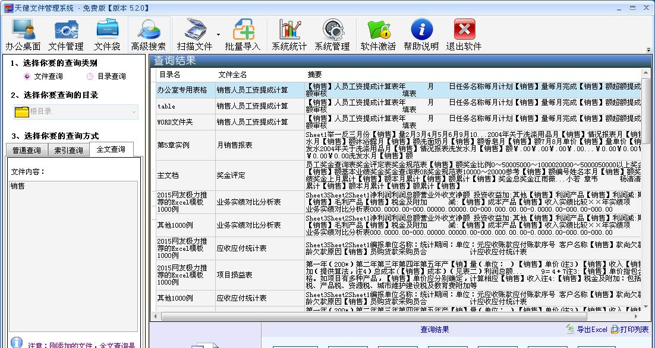Viewport: 655px width, 348px height.
Task: Open the 办公桌面 desktop view
Action: point(23,33)
